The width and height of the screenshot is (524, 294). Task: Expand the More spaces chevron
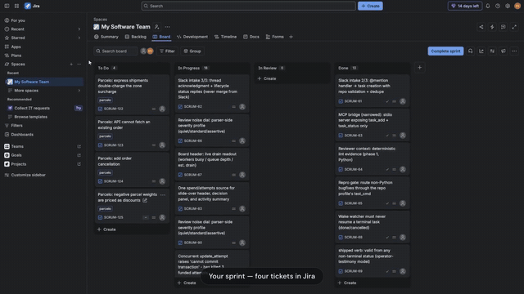click(79, 91)
